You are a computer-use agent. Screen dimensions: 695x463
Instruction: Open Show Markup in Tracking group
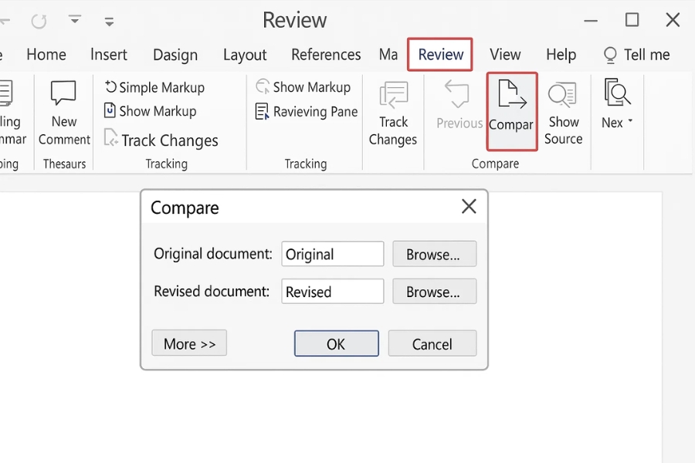304,87
